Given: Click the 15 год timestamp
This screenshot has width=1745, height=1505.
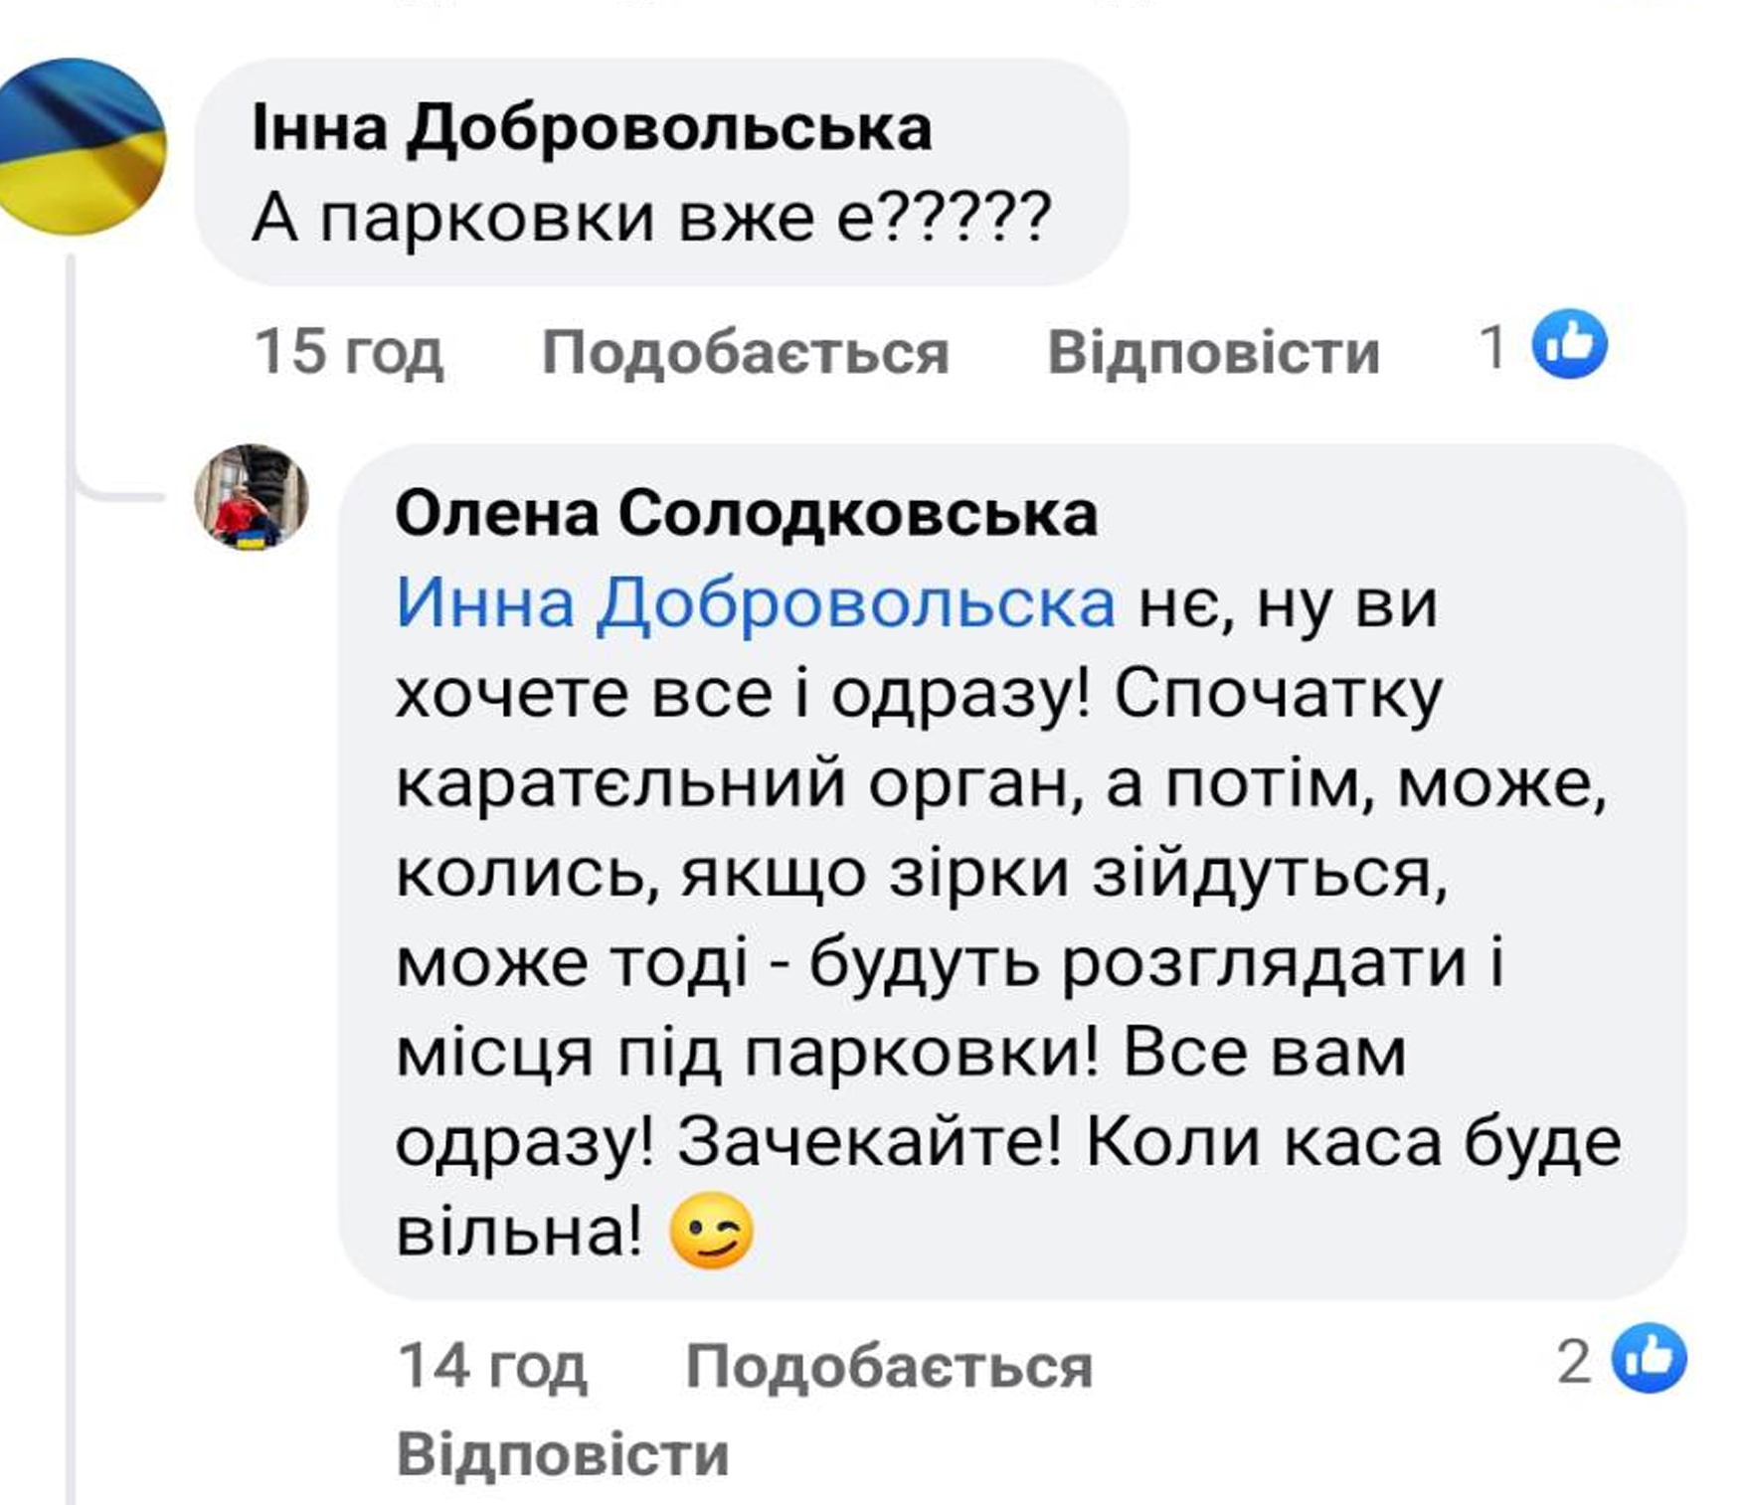Looking at the screenshot, I should 348,352.
